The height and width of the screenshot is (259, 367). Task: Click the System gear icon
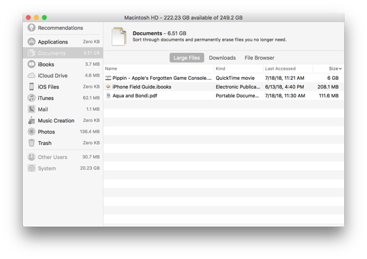(x=32, y=168)
